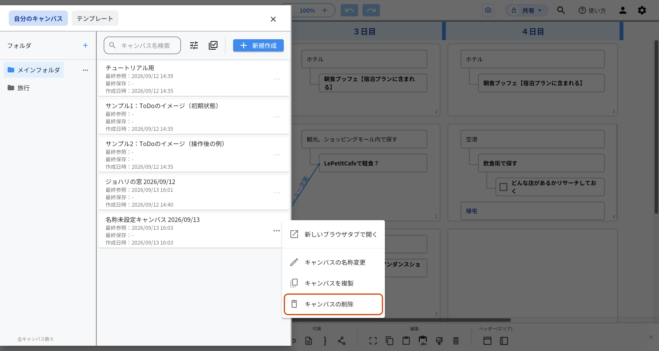Click the format painter icon in 編集
The height and width of the screenshot is (351, 659).
coord(439,341)
